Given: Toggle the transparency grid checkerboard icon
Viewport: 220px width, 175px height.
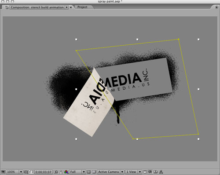Looking at the screenshot, I should 94,172.
